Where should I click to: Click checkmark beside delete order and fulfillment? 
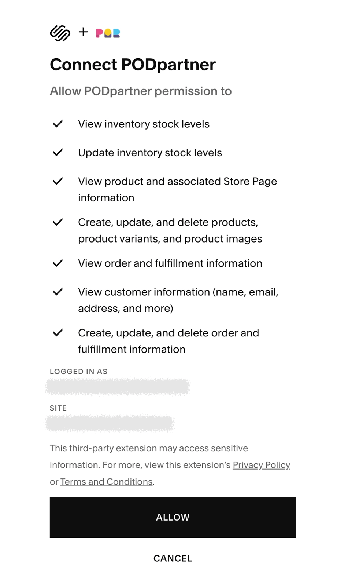(x=58, y=333)
